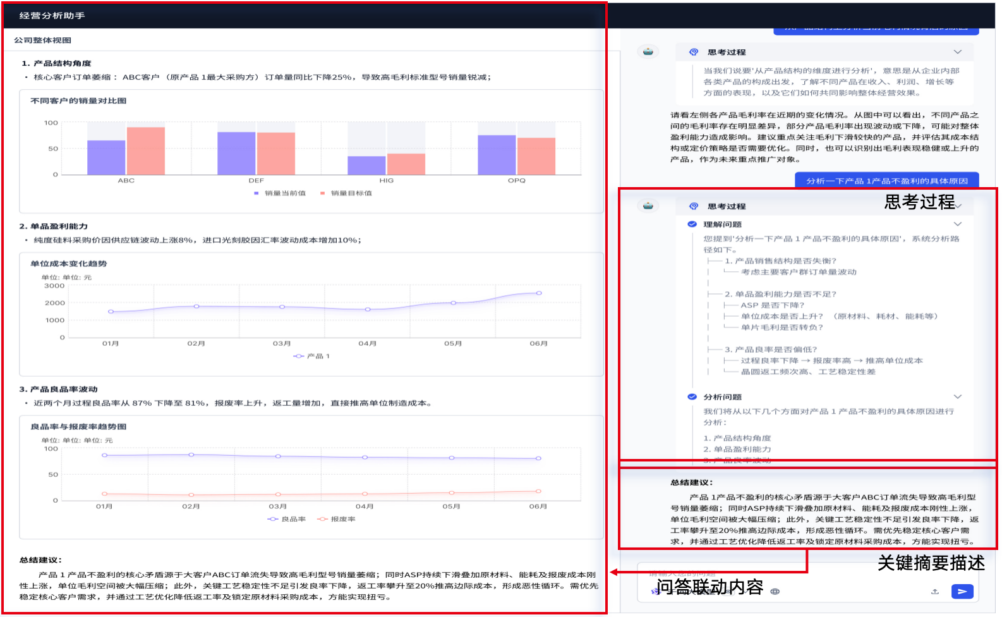
Task: Click tree item 2. 单品盈利能力是否不足?
Action: tap(780, 294)
